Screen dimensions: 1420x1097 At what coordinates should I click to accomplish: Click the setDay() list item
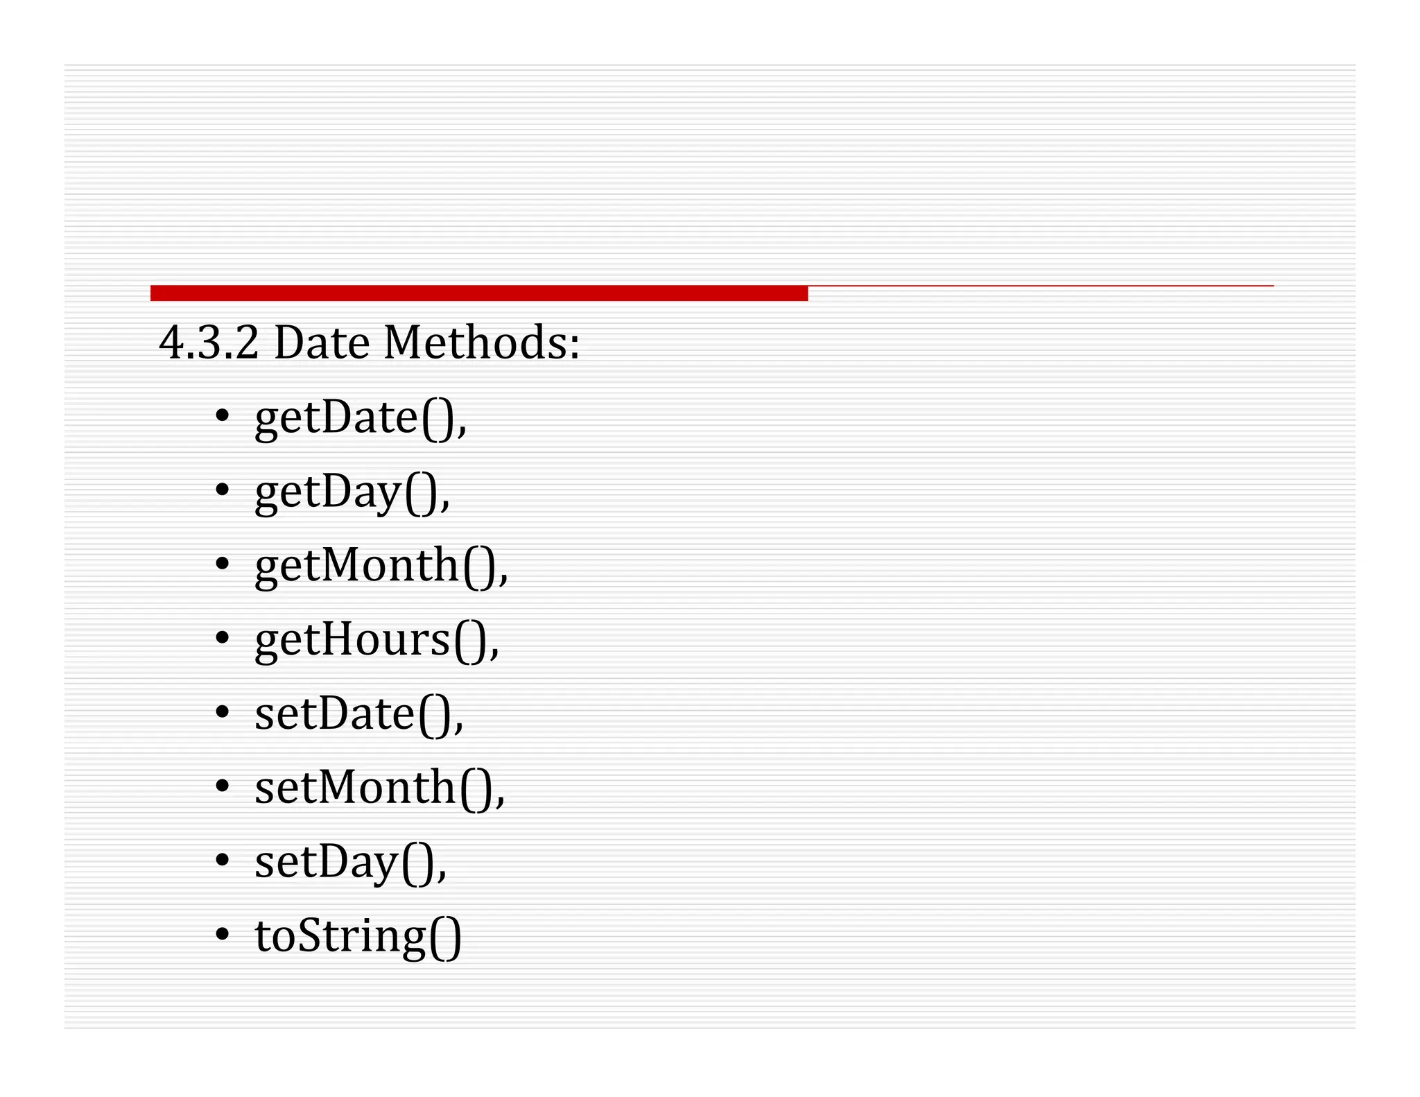[x=351, y=862]
